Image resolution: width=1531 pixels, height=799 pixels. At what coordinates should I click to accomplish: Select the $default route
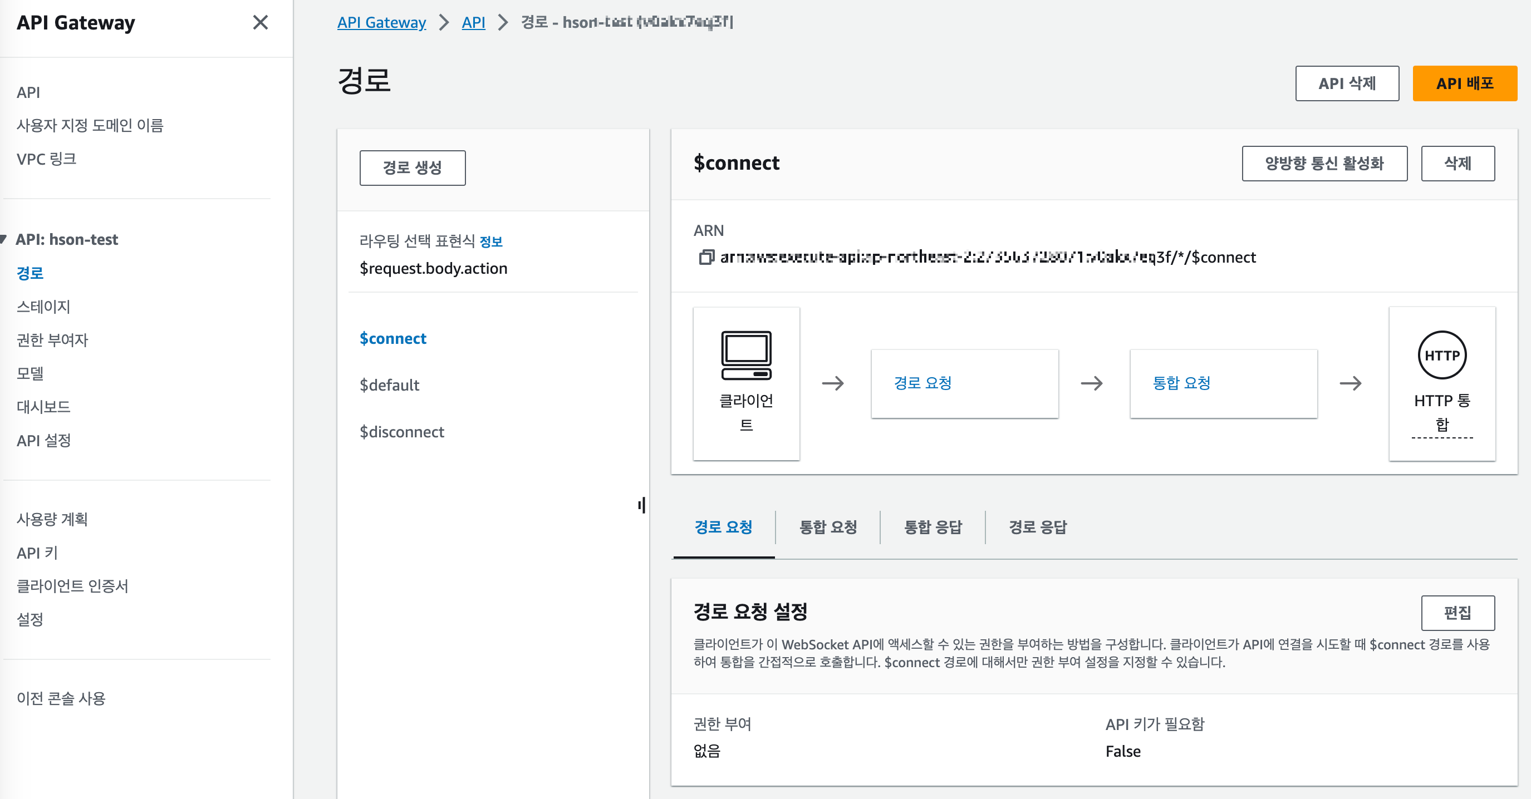click(x=389, y=385)
